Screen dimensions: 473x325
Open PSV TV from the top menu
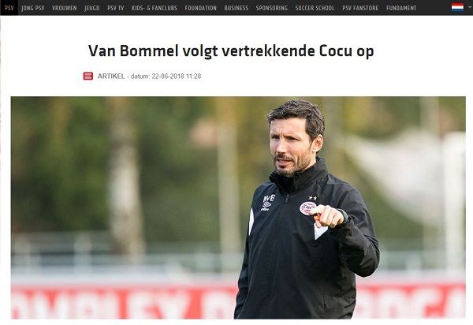116,8
